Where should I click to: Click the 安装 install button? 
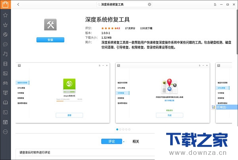point(50,40)
